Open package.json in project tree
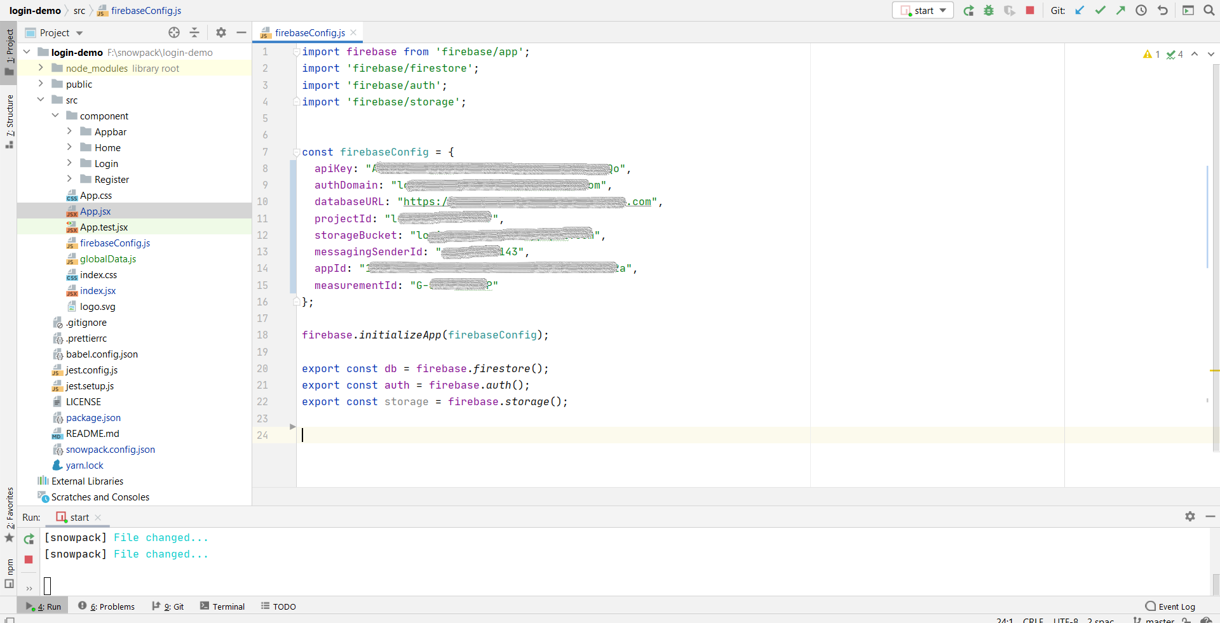Viewport: 1220px width, 623px height. pos(93,418)
